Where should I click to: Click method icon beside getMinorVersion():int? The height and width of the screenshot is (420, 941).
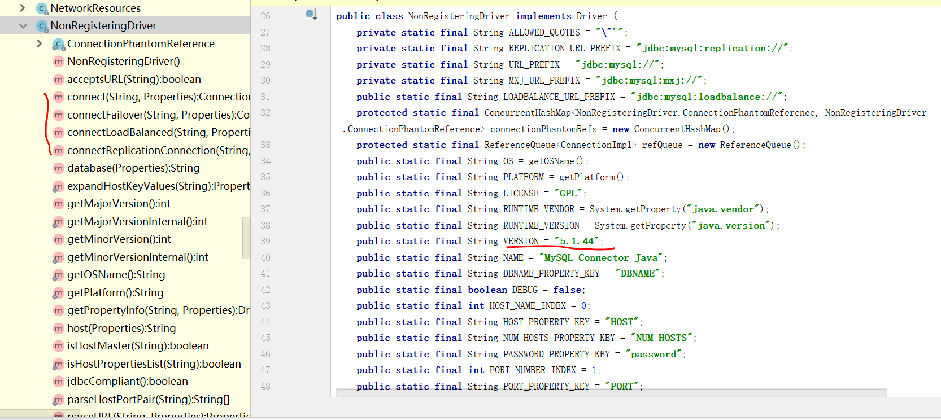pos(58,239)
